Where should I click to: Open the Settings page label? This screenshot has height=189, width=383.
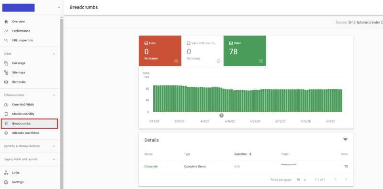point(18,182)
